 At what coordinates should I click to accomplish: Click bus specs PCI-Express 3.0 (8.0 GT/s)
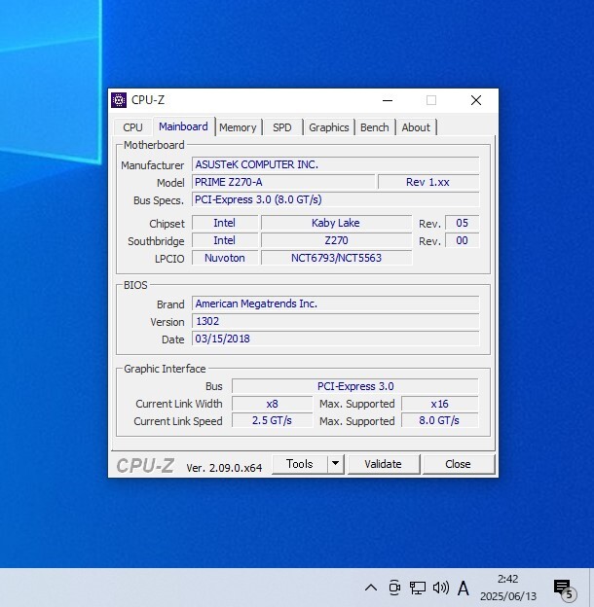point(336,199)
